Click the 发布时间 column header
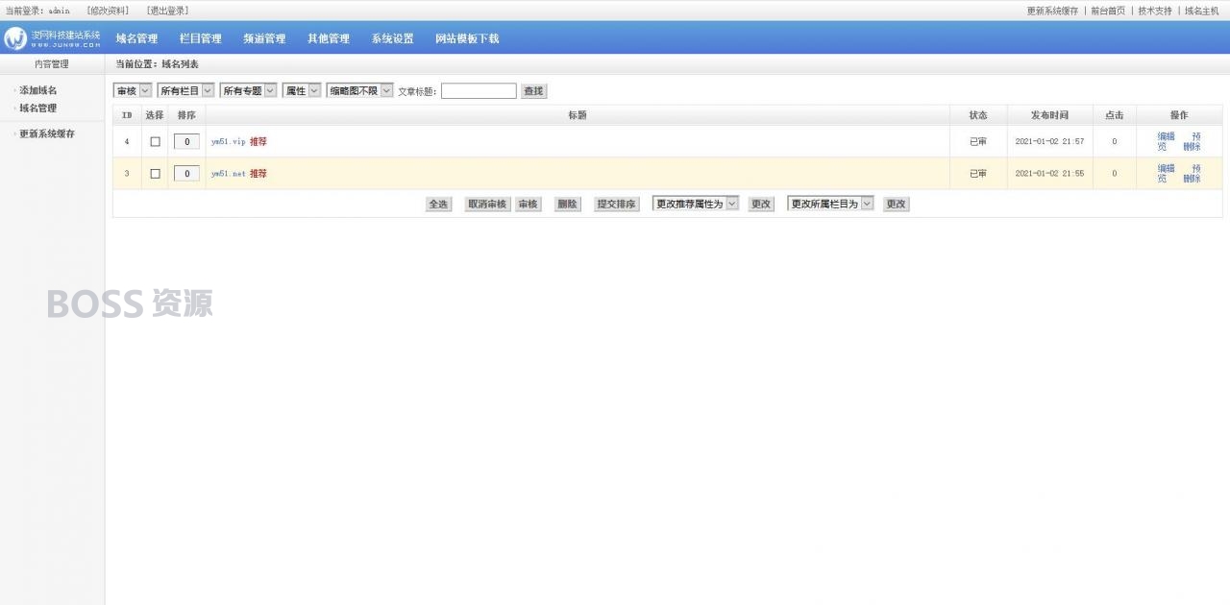Screen dimensions: 1230x605 (1049, 115)
